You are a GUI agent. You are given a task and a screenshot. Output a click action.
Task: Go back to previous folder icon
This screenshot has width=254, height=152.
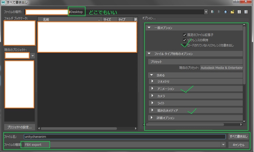(x=212, y=12)
